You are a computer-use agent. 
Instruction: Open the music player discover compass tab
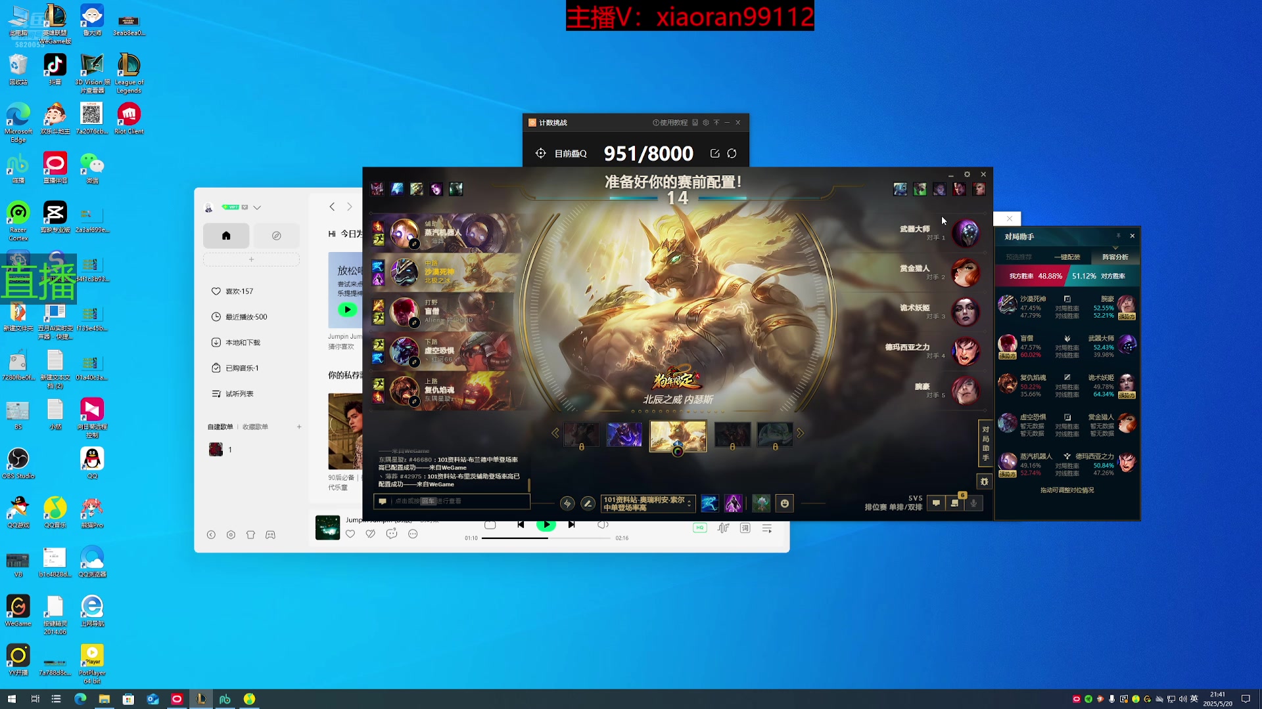point(277,236)
